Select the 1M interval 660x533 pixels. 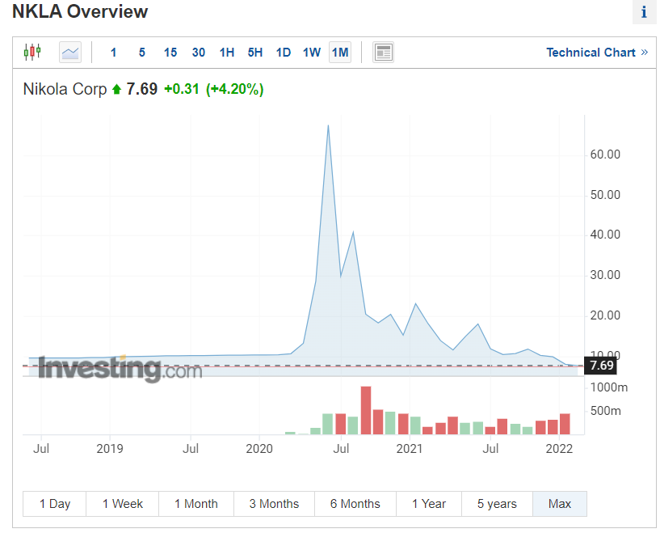(340, 53)
